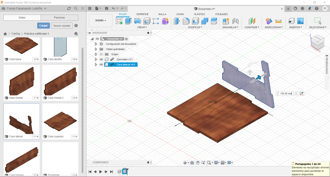This screenshot has width=330, height=177.
Task: Switch to the SUPERFICIE tab
Action: 142,14
